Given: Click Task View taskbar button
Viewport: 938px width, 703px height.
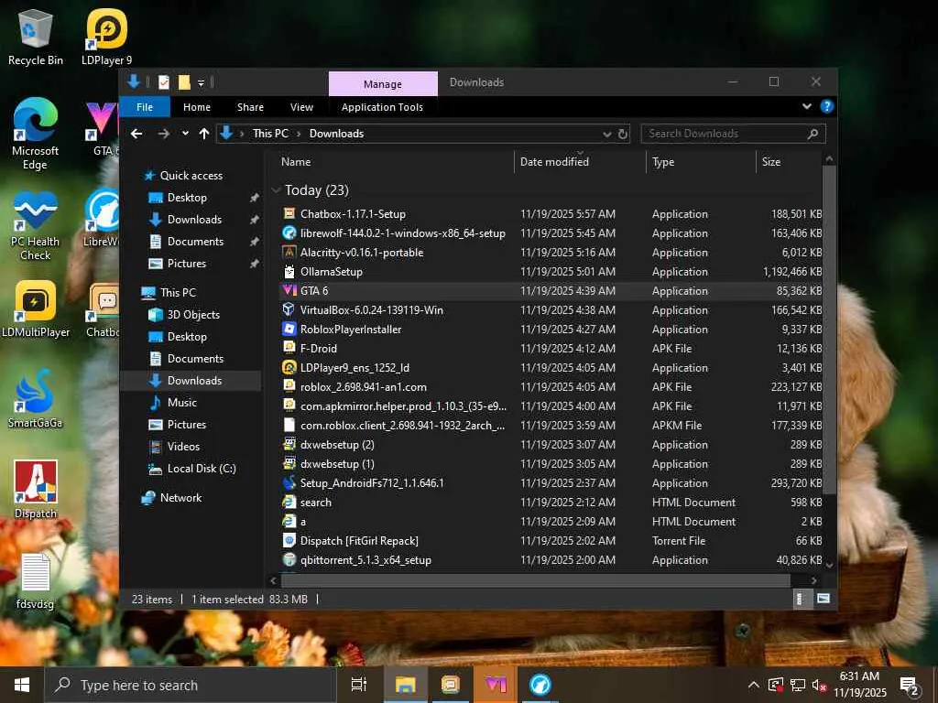Looking at the screenshot, I should 359,685.
